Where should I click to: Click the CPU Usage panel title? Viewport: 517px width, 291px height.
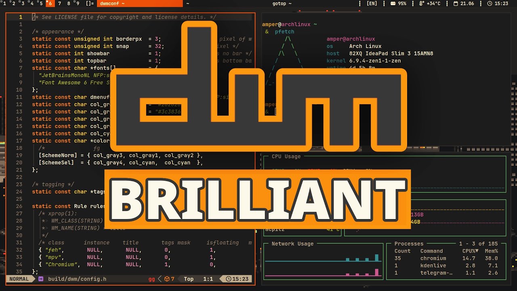click(x=286, y=156)
